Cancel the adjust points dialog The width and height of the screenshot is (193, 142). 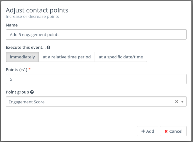[173, 131]
